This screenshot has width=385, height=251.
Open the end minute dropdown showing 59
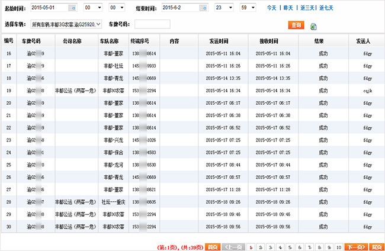point(248,8)
